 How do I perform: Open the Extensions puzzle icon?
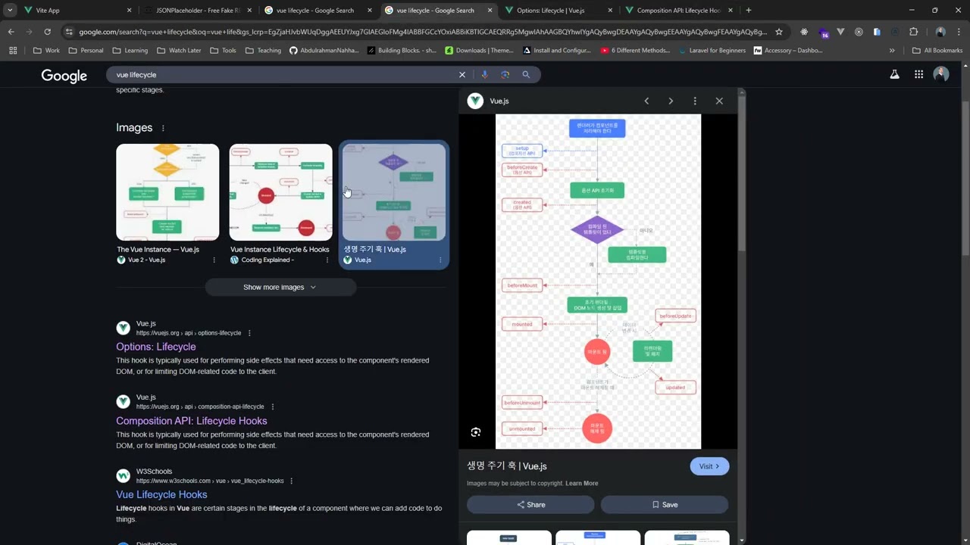point(913,32)
